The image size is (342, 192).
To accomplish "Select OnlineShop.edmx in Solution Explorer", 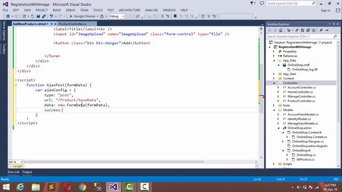I will pyautogui.click(x=299, y=128).
